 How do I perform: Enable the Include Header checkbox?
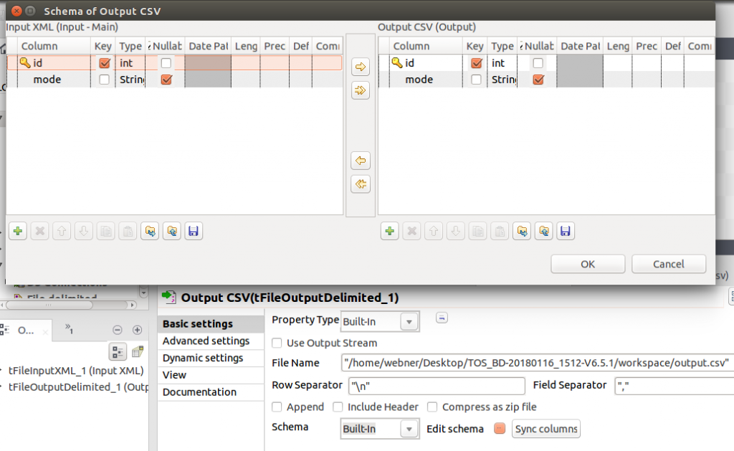[x=338, y=407]
